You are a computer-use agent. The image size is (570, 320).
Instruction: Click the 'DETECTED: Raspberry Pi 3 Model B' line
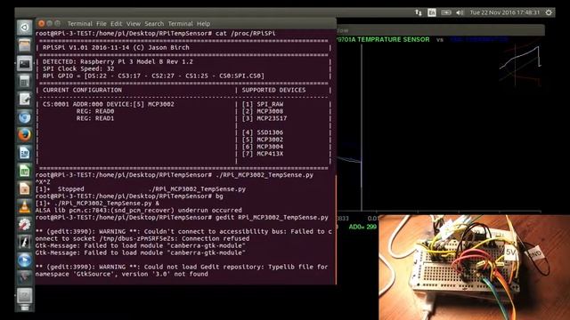point(118,61)
